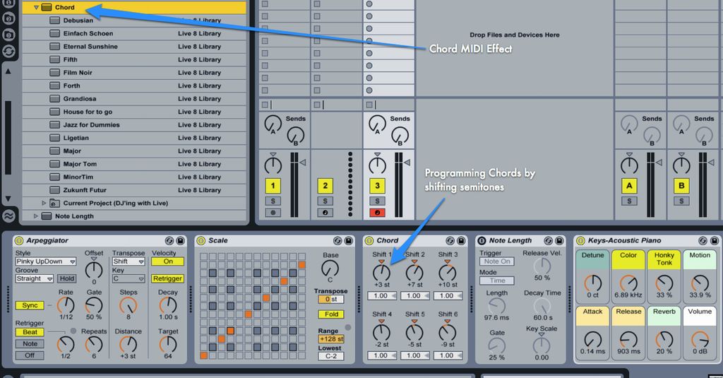Click the Scale Transpose 0 st field
This screenshot has width=723, height=378.
click(x=331, y=299)
